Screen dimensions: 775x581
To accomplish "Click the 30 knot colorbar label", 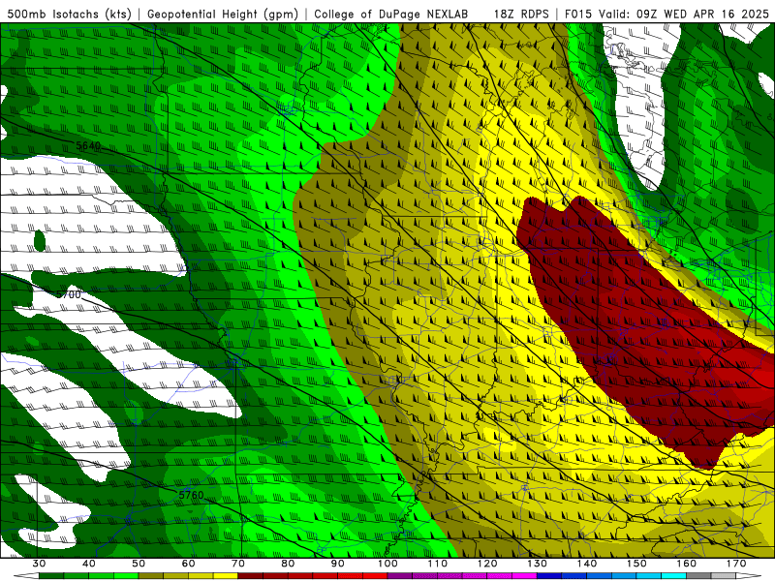I will [39, 564].
